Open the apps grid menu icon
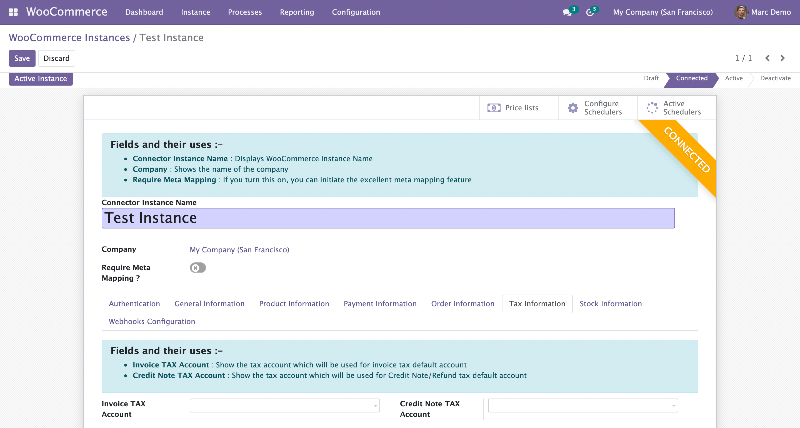Image resolution: width=800 pixels, height=428 pixels. pyautogui.click(x=13, y=12)
